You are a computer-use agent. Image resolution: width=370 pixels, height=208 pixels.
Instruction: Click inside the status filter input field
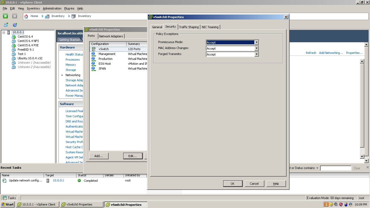(x=336, y=168)
